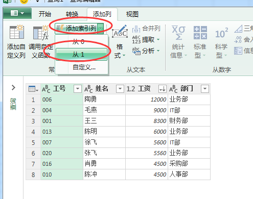Click the Trigonometry (三角) icon
253x199 pixels.
click(x=238, y=29)
